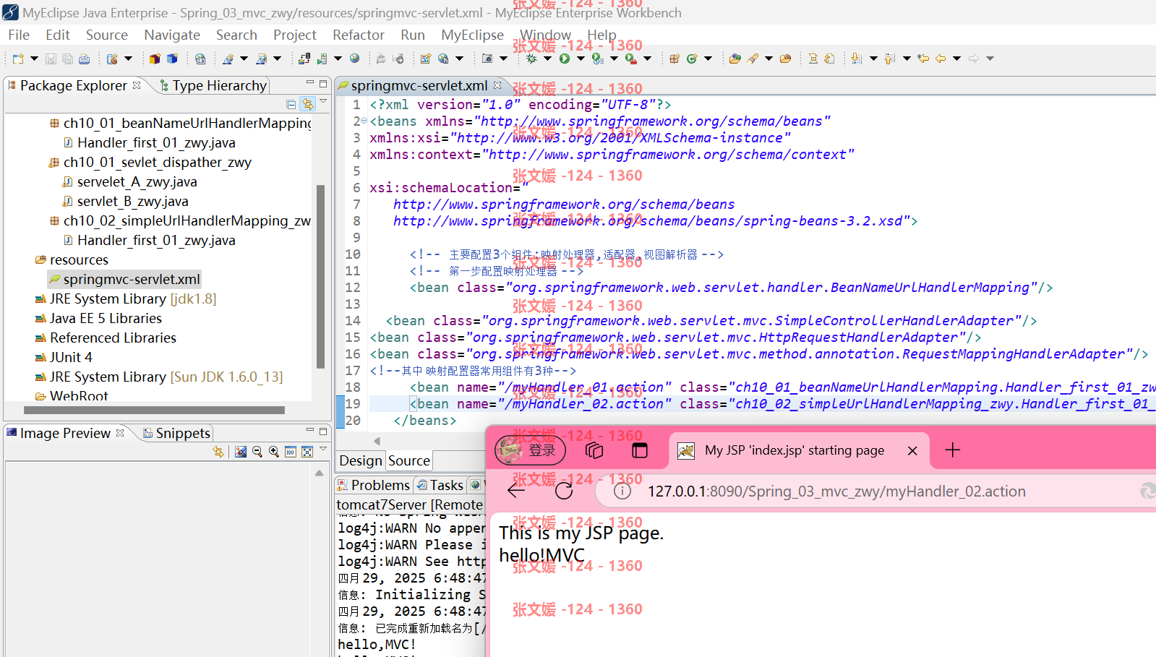The width and height of the screenshot is (1156, 657).
Task: Set Image Preview to 100 percent size
Action: pyautogui.click(x=290, y=452)
